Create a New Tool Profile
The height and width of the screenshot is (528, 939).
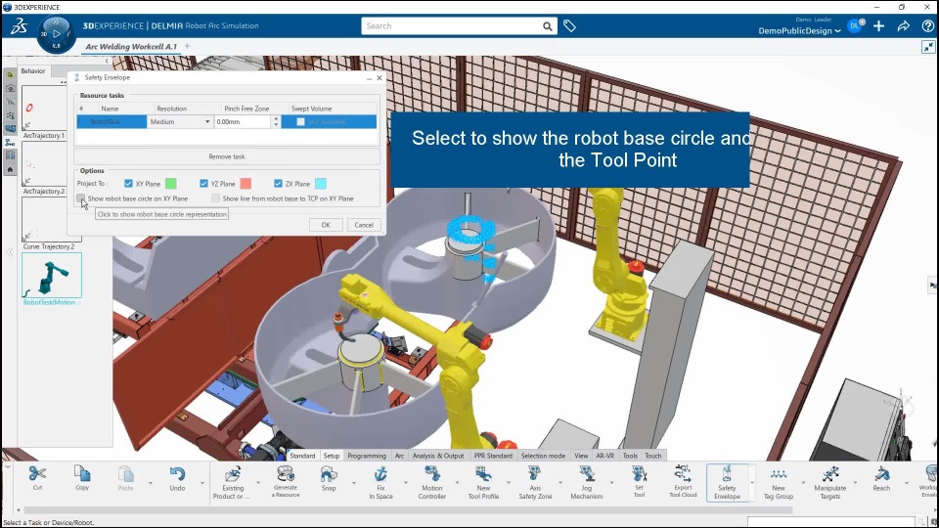483,482
